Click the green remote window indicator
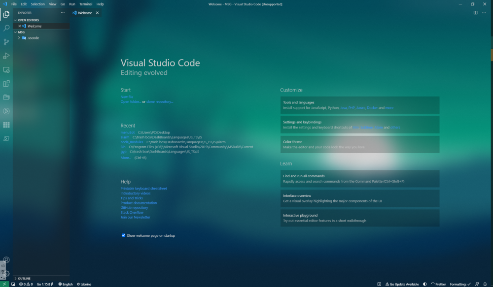493x287 pixels. (x=4, y=284)
